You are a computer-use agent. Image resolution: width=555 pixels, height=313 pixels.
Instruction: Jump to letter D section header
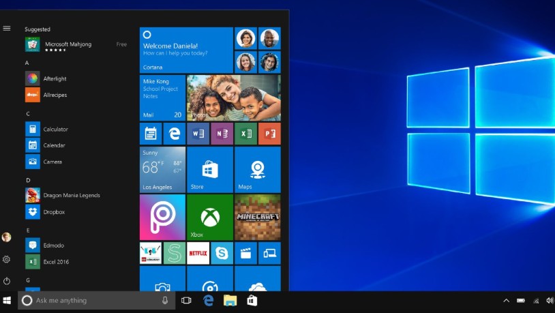[x=28, y=180]
